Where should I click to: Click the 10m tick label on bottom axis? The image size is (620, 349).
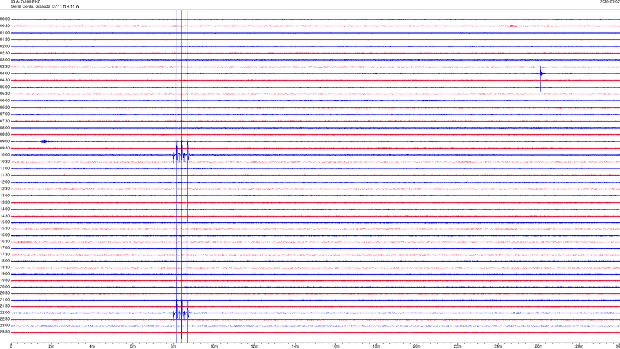click(214, 346)
